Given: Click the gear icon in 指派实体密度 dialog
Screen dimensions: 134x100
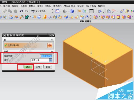Looking at the screenshot, I should pos(4,35).
